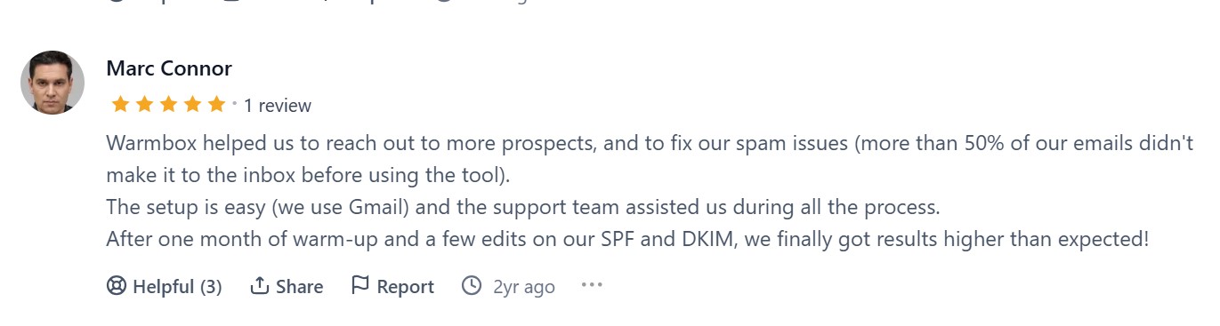The image size is (1220, 326).
Task: Click the "2yr ago" timestamp
Action: pyautogui.click(x=524, y=286)
